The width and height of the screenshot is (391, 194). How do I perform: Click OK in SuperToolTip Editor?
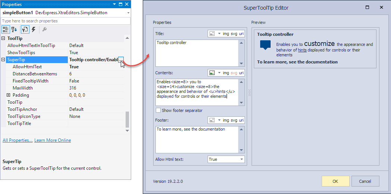(x=335, y=181)
